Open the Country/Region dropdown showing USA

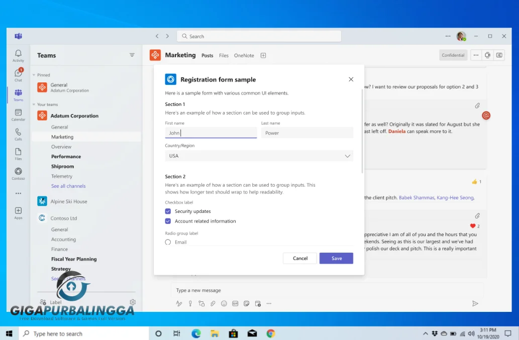click(x=259, y=156)
